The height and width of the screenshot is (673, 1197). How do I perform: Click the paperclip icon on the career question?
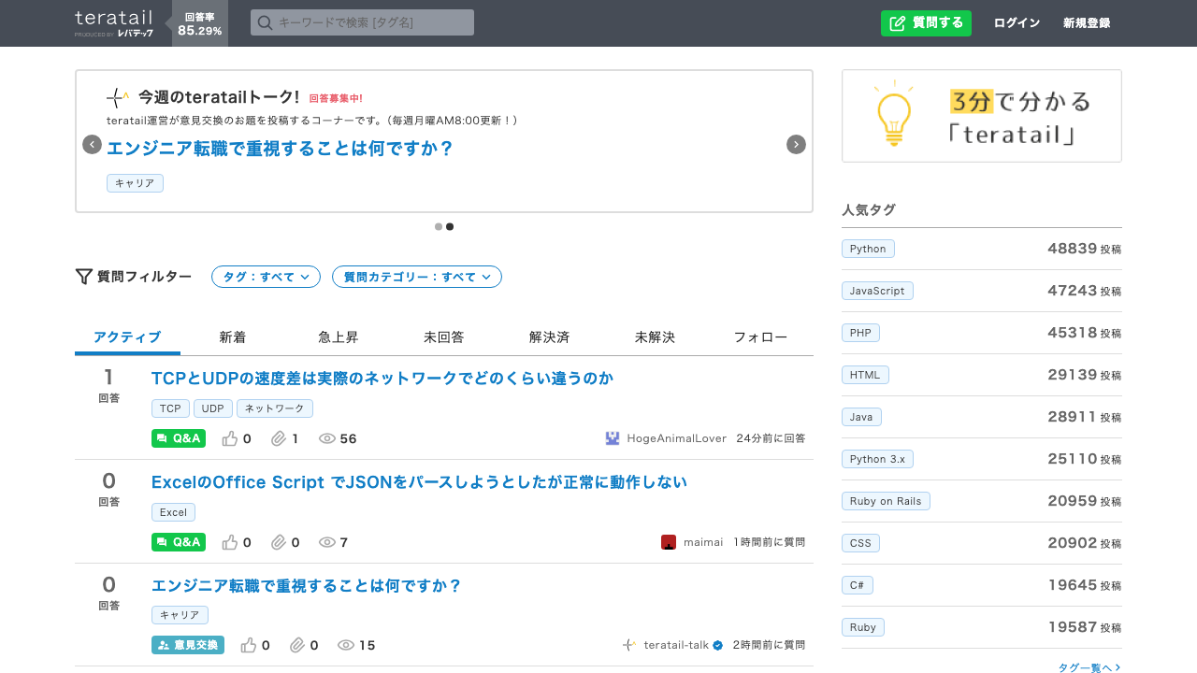point(297,644)
